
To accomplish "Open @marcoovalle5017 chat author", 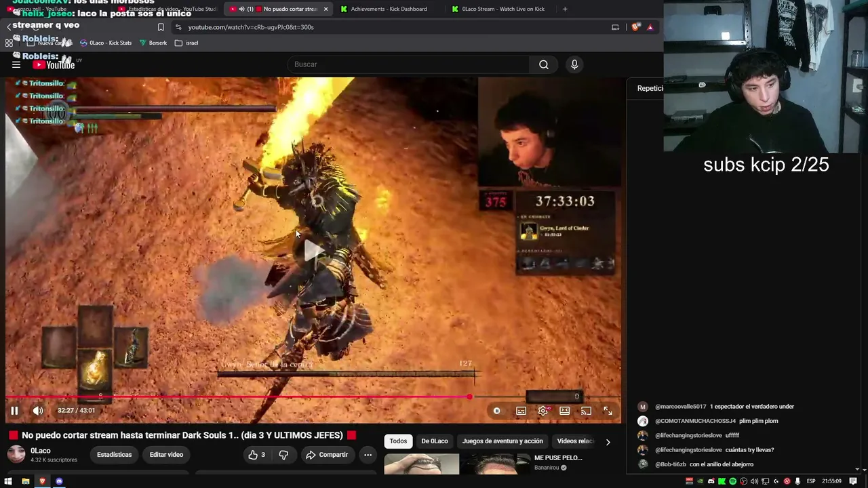I will [681, 407].
